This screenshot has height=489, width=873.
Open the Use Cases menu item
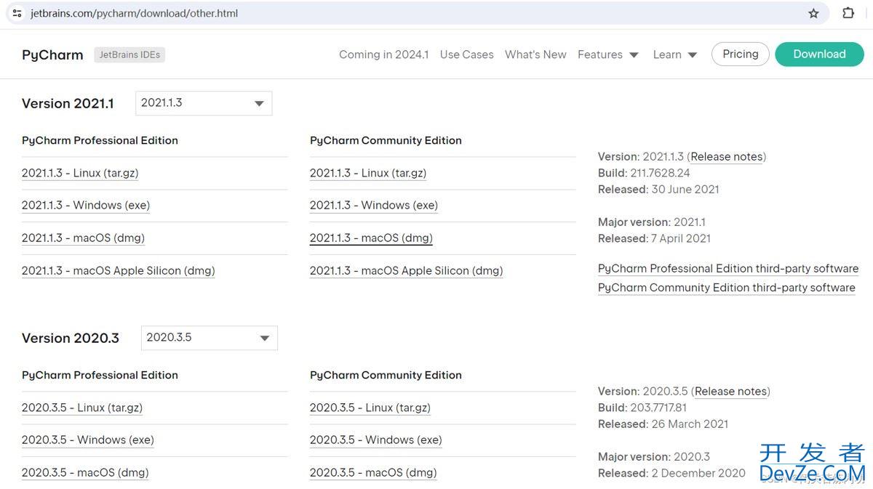pyautogui.click(x=466, y=54)
